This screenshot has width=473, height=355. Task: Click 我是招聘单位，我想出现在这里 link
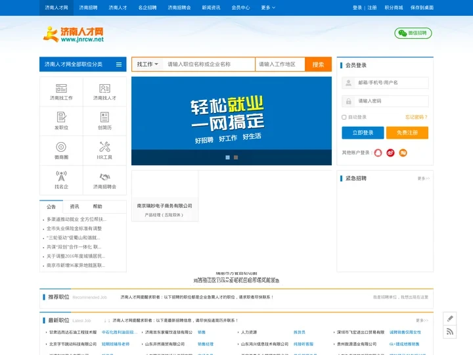(x=401, y=297)
